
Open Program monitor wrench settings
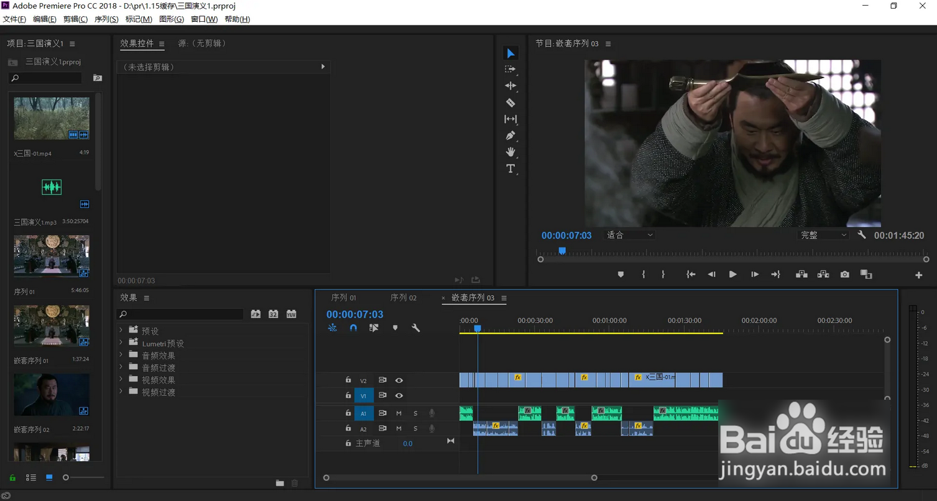tap(862, 235)
